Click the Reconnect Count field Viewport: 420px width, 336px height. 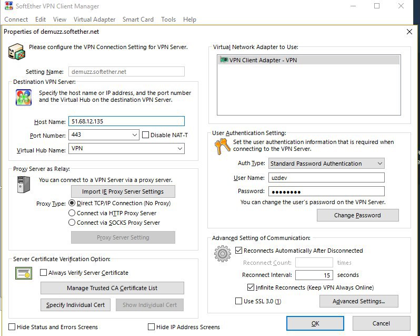pos(314,263)
